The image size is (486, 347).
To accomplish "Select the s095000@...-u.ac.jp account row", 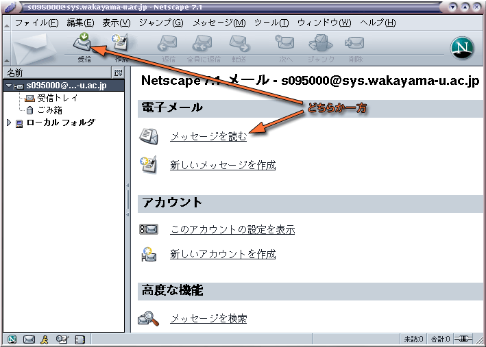I will [64, 86].
